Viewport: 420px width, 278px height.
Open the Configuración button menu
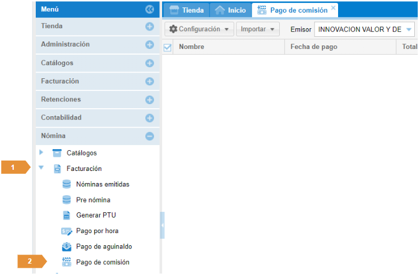[x=199, y=29]
